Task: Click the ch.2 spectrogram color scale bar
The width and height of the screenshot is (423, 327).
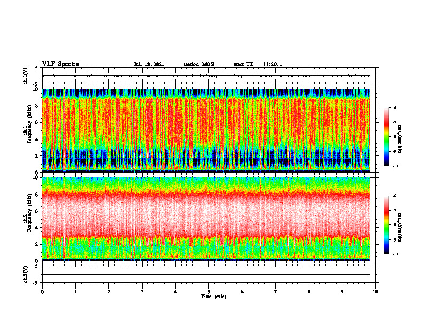Action: coord(387,225)
